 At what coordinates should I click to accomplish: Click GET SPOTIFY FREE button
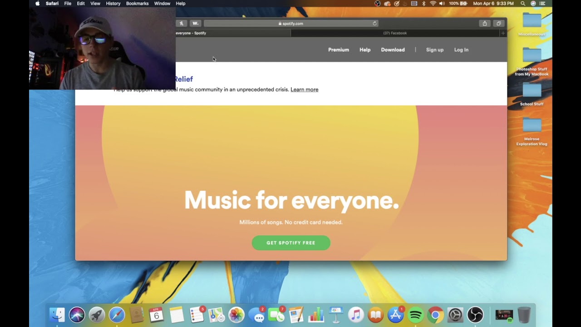(x=291, y=243)
